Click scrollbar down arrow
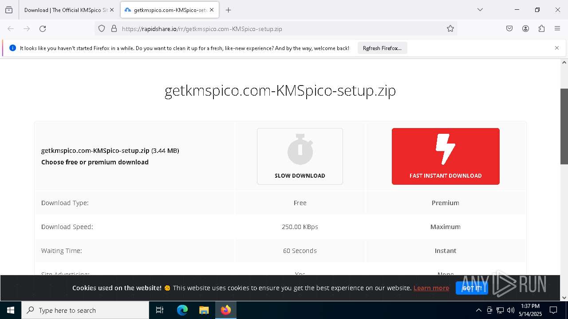568x319 pixels. (564, 298)
